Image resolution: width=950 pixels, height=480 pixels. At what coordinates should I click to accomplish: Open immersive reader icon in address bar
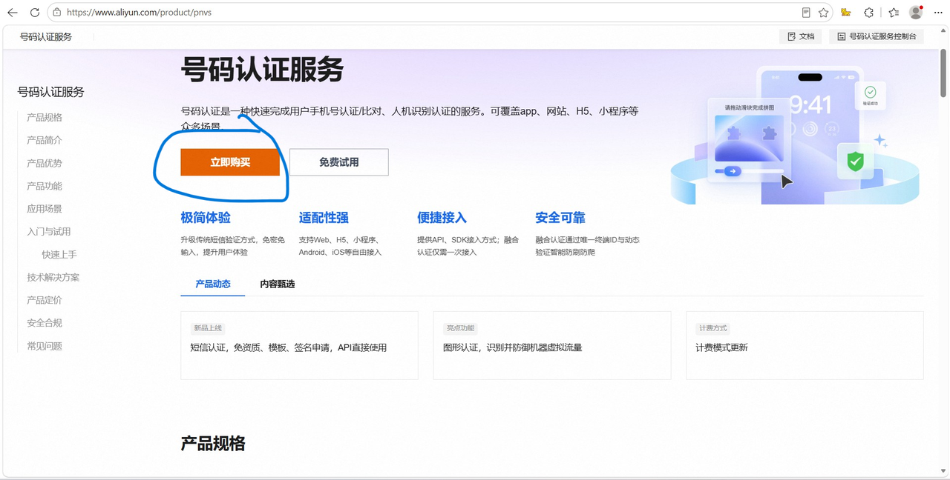pyautogui.click(x=806, y=13)
